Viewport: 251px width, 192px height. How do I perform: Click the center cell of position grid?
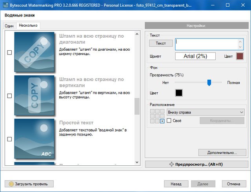[157, 116]
